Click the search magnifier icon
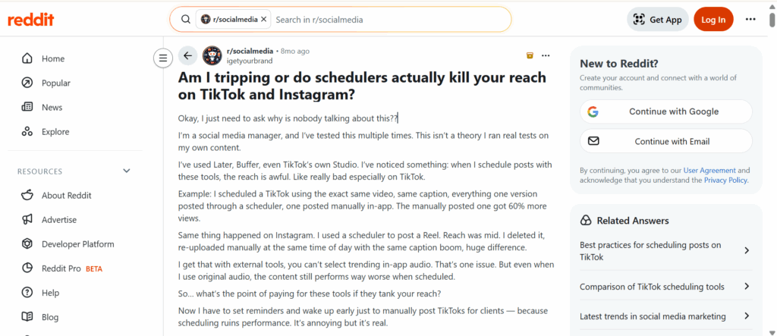 tap(184, 19)
